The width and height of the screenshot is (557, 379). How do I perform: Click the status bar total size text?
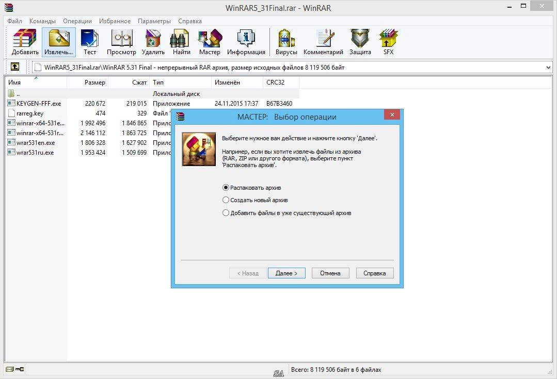coord(336,369)
